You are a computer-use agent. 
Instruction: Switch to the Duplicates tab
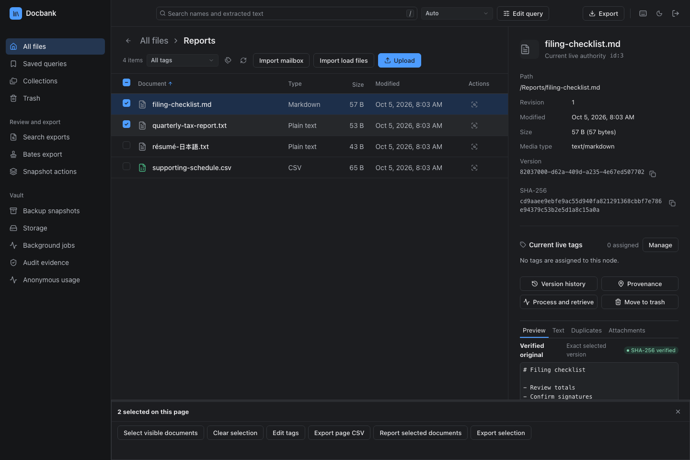[586, 331]
